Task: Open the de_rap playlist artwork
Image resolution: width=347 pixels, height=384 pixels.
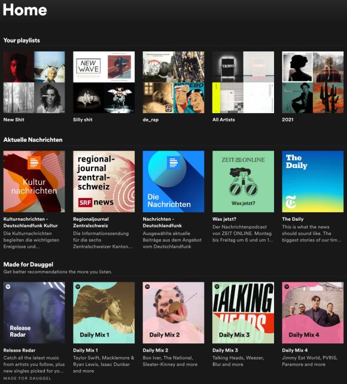Action: click(173, 83)
